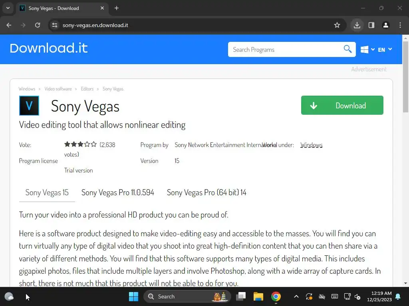This screenshot has width=409, height=306.
Task: Open the underlined Windows link
Action: pyautogui.click(x=311, y=145)
